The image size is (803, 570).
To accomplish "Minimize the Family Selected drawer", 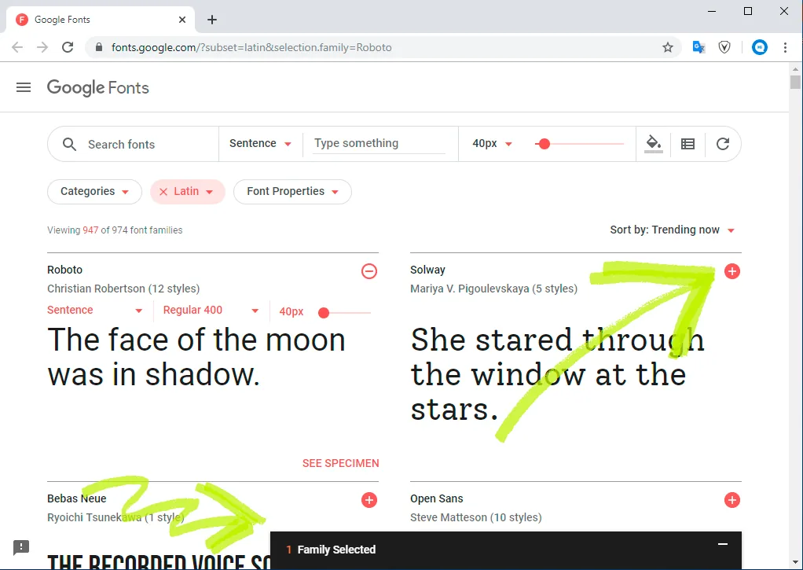I will [723, 544].
